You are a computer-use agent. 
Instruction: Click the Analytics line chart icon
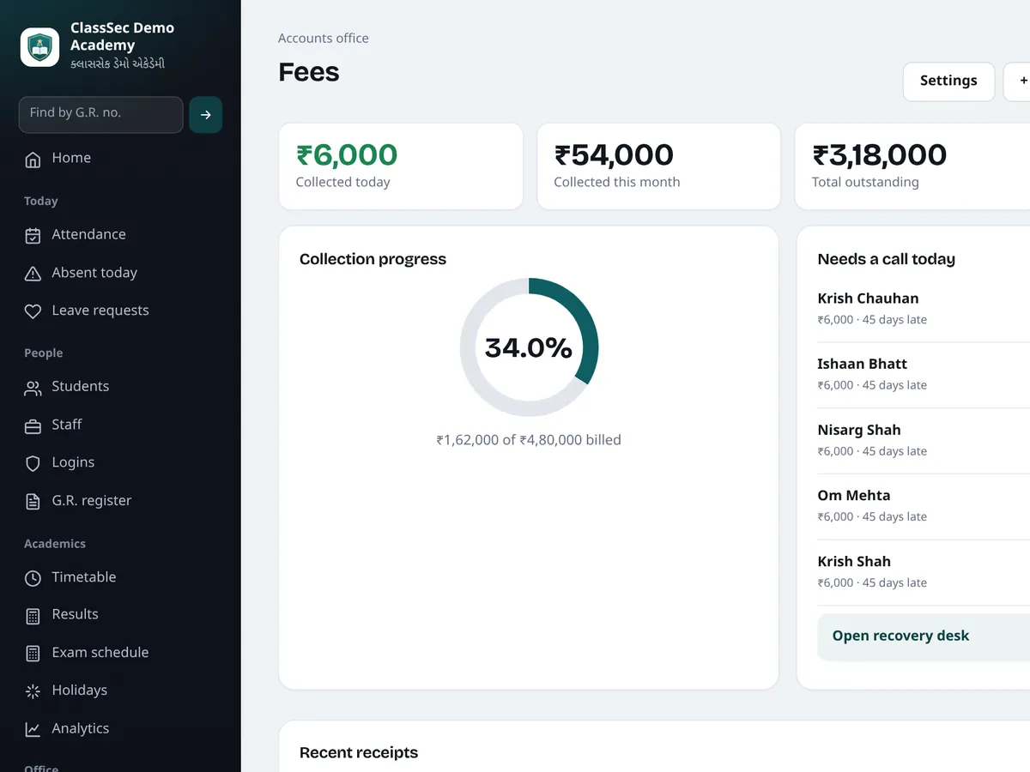(x=33, y=729)
